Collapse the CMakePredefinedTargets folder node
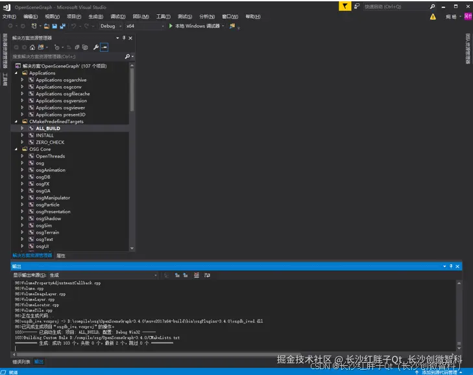 click(x=16, y=121)
